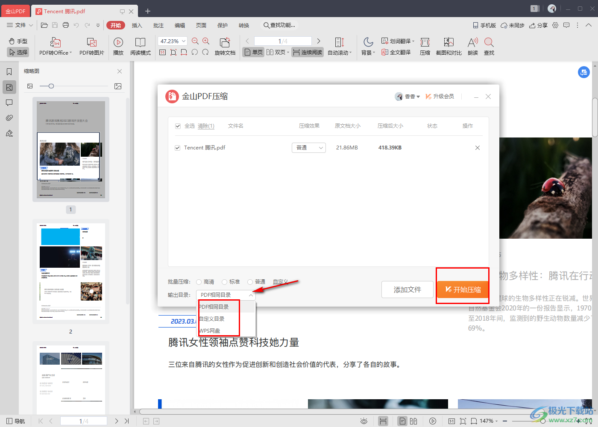Screen dimensions: 598x427
Task: Choose the Select tool (选择)
Action: (x=18, y=52)
